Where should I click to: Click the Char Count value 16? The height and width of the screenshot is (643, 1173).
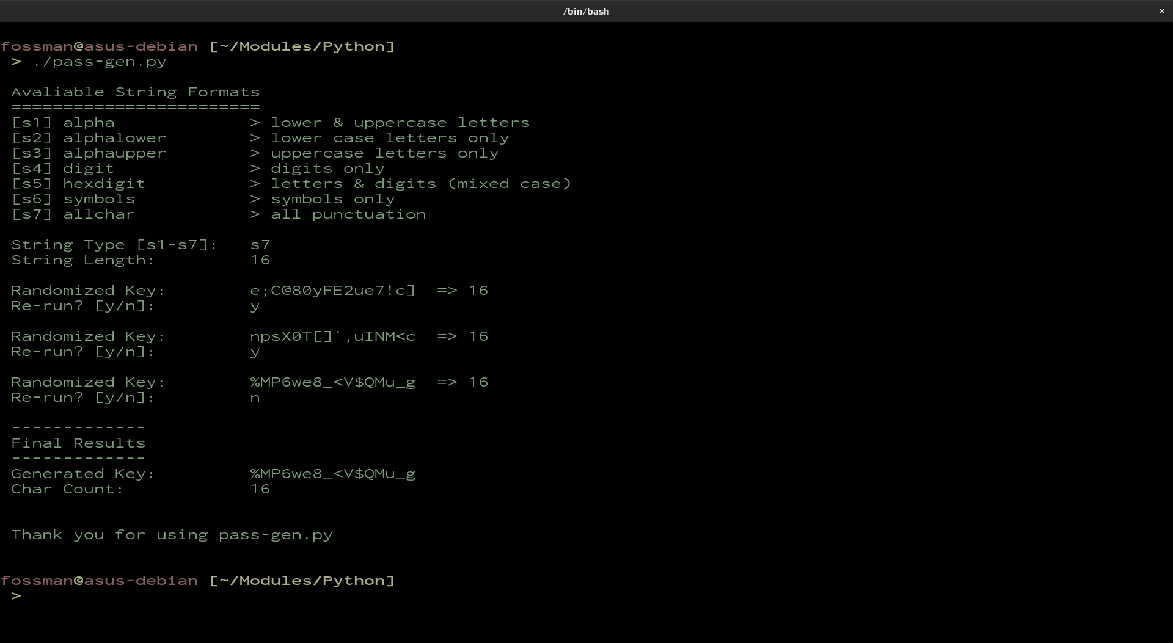tap(260, 489)
